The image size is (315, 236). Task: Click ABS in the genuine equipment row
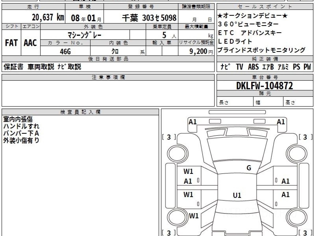(x=253, y=67)
